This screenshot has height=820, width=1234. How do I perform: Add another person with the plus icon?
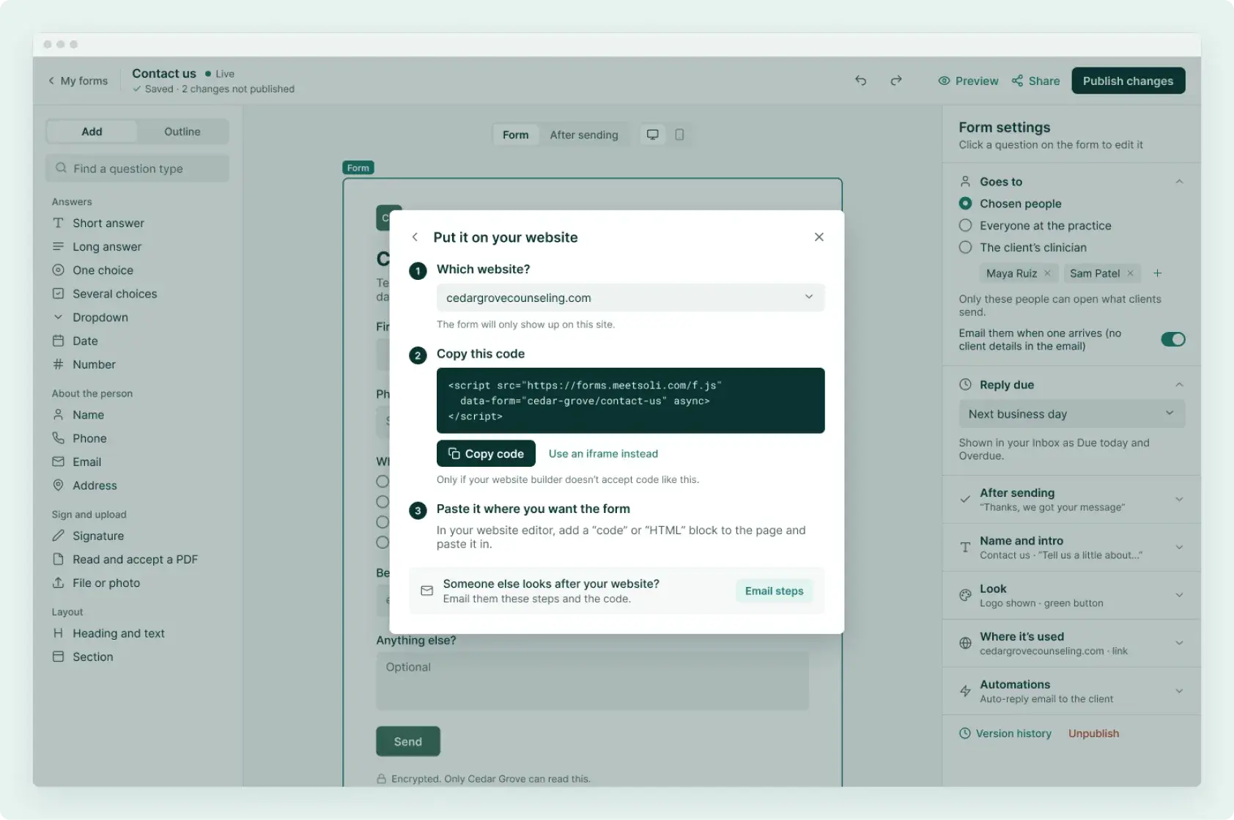pos(1158,273)
